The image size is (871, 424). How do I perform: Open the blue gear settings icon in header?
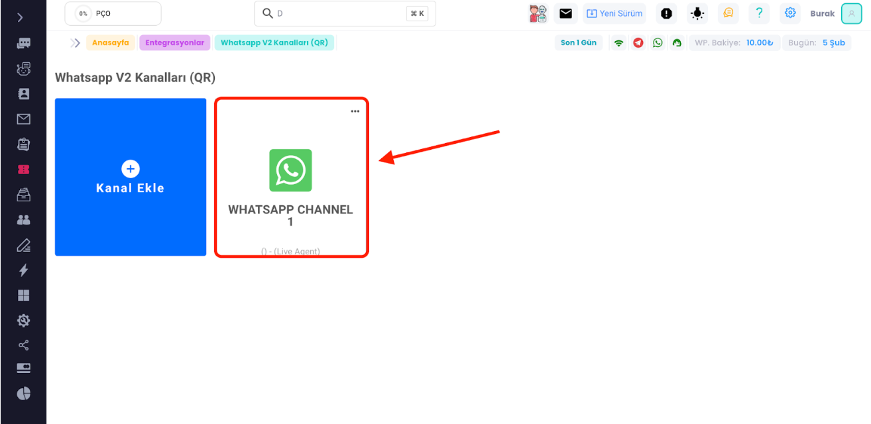pyautogui.click(x=790, y=13)
